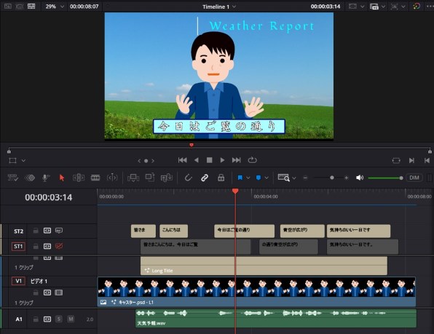
Task: Select the Blade Edit mode tool
Action: (x=95, y=178)
